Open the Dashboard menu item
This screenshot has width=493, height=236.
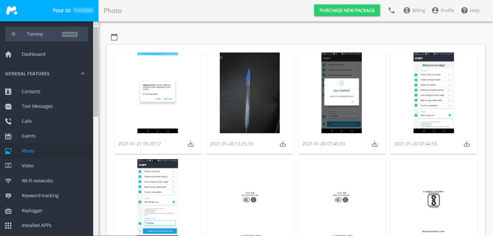[x=33, y=54]
